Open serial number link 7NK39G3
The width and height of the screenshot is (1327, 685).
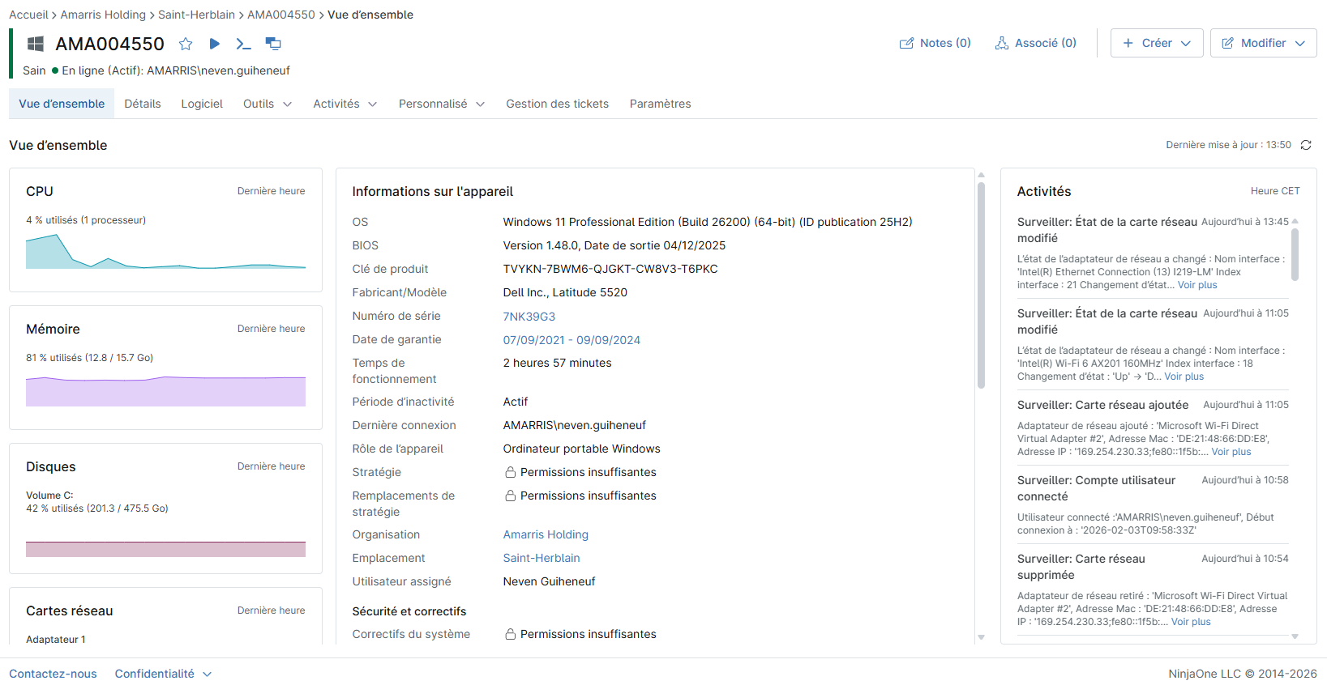tap(529, 317)
